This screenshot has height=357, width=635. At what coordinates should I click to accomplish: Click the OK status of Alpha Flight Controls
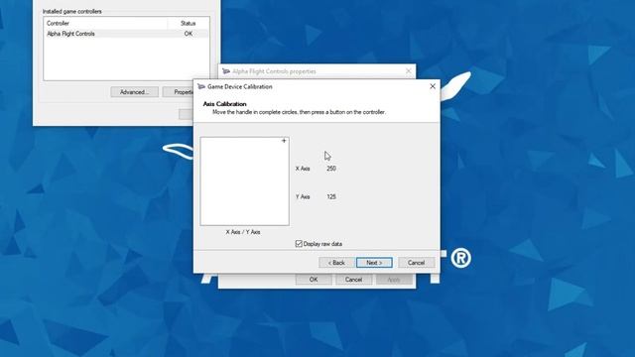coord(189,34)
